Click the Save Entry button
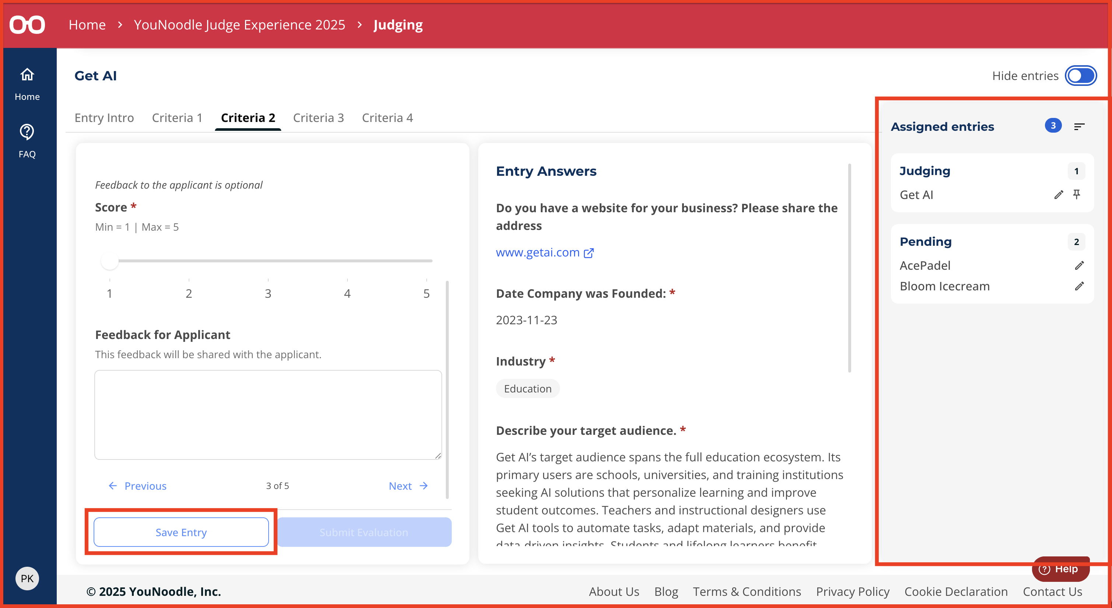 coord(181,532)
